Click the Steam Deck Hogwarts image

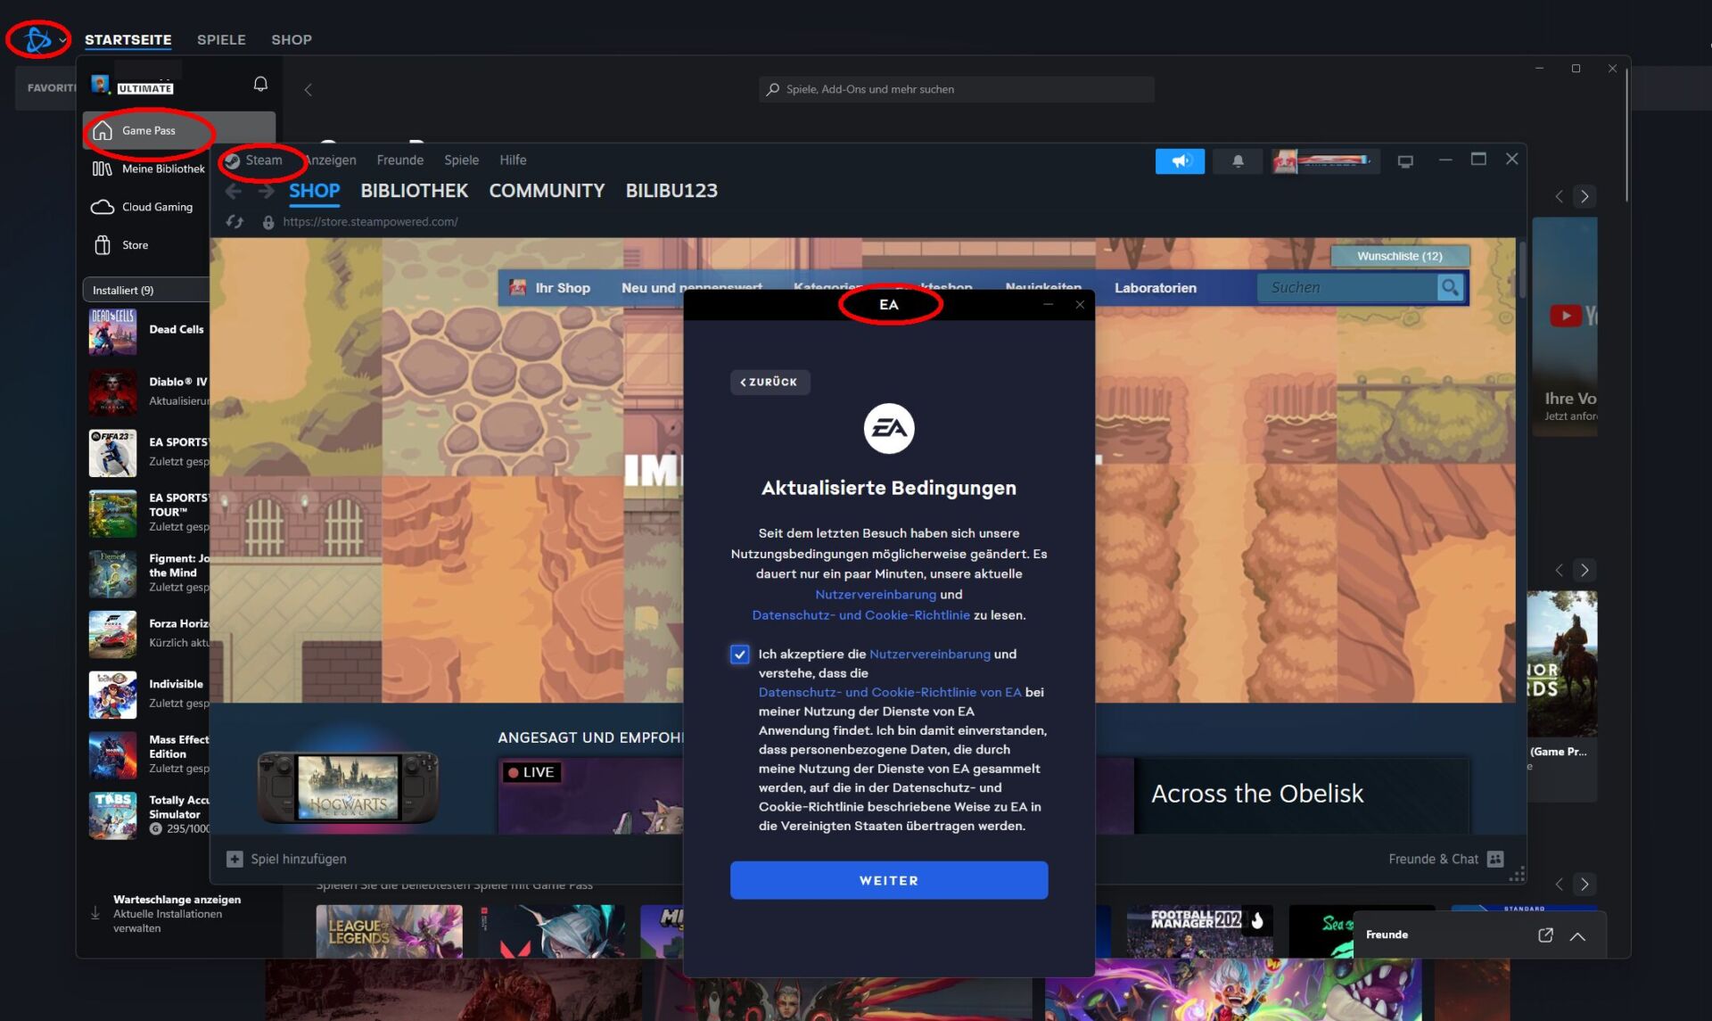(348, 786)
